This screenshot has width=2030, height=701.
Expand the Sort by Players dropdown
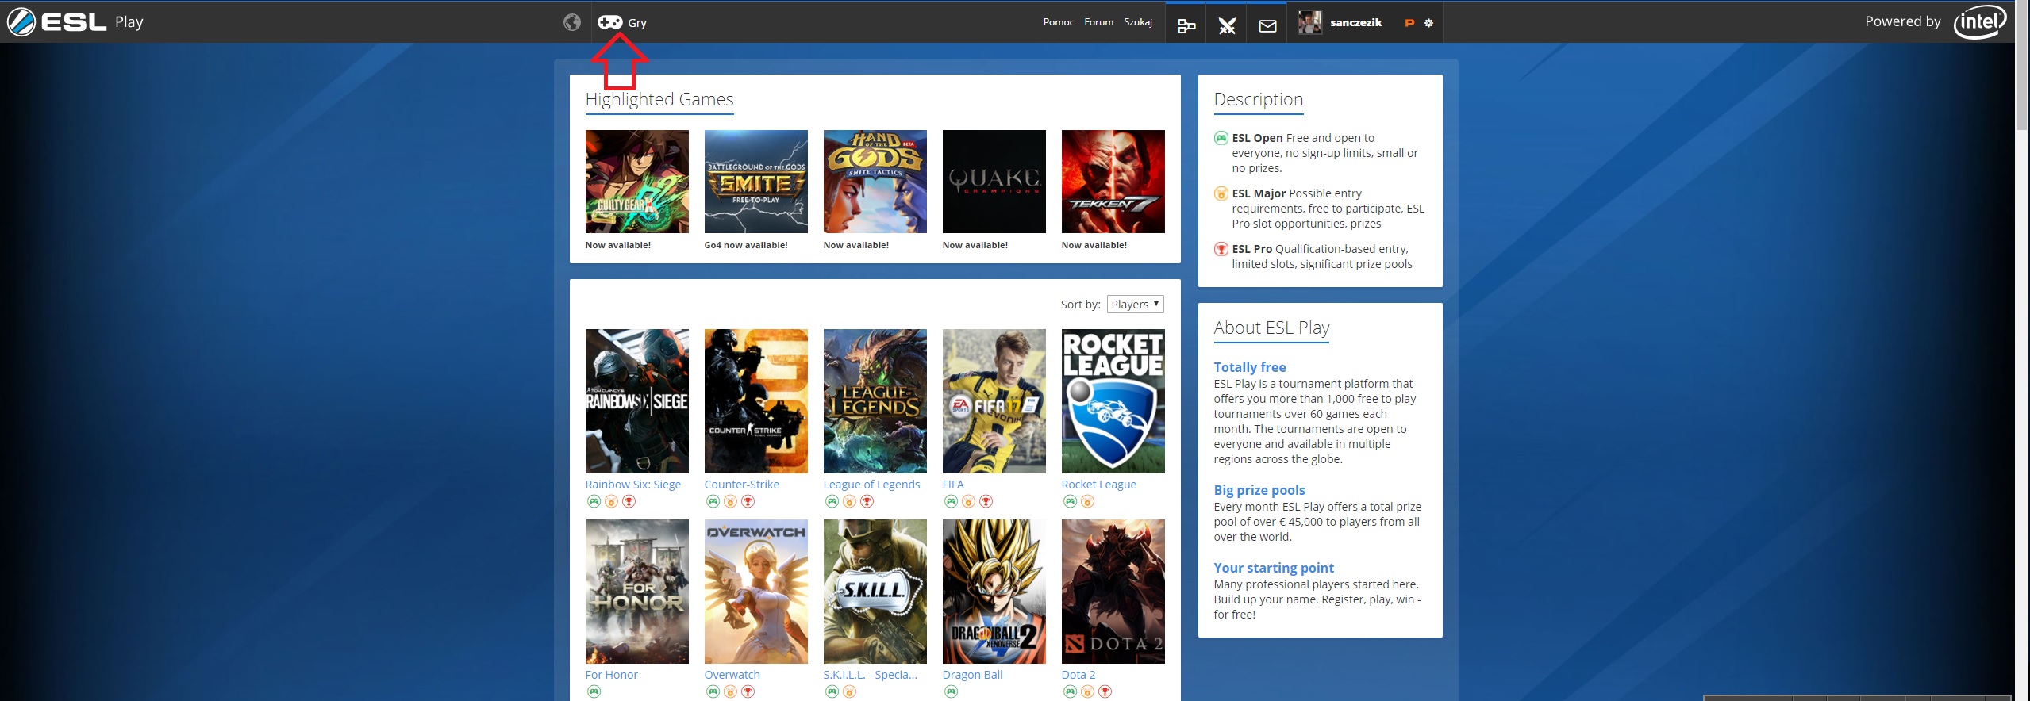[x=1135, y=304]
